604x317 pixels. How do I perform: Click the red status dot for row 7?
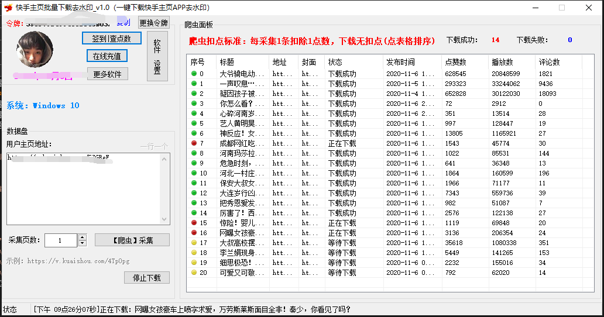tap(194, 143)
